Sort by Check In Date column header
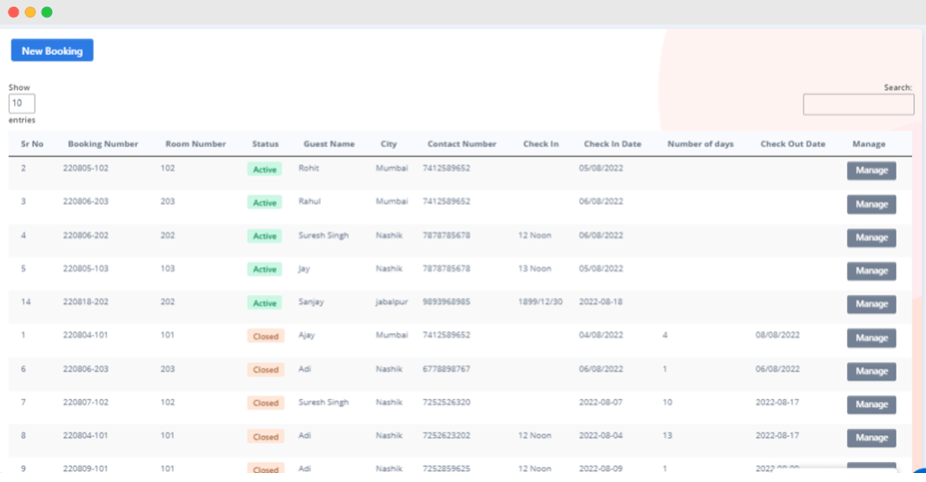This screenshot has height=482, width=926. coord(612,144)
